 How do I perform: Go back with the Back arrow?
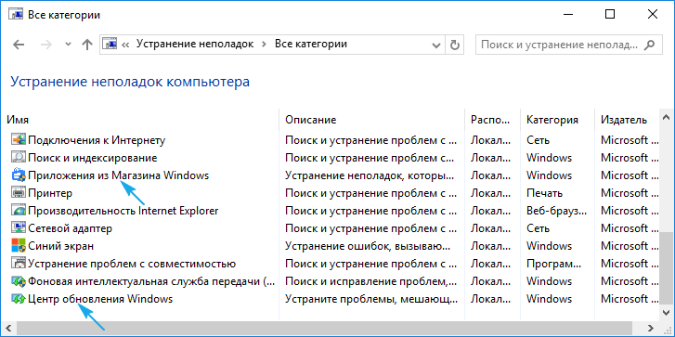click(19, 45)
